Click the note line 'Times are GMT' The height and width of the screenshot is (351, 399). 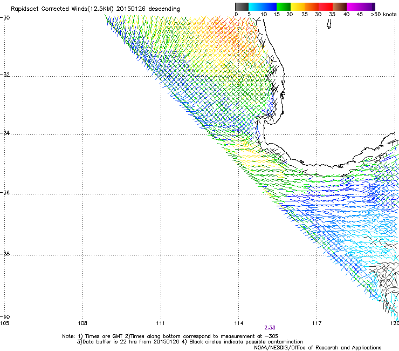pyautogui.click(x=104, y=336)
